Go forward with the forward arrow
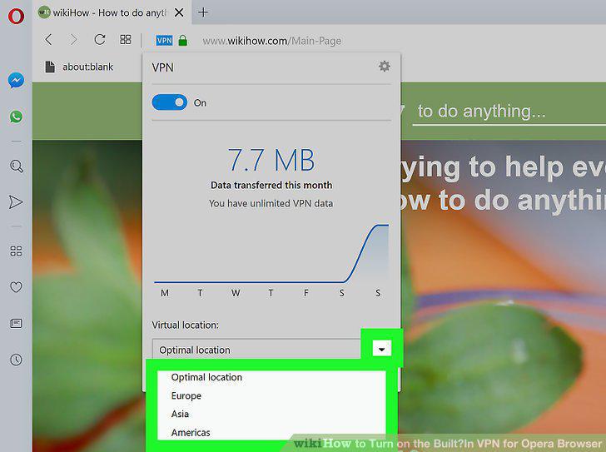The width and height of the screenshot is (606, 452). pyautogui.click(x=73, y=39)
